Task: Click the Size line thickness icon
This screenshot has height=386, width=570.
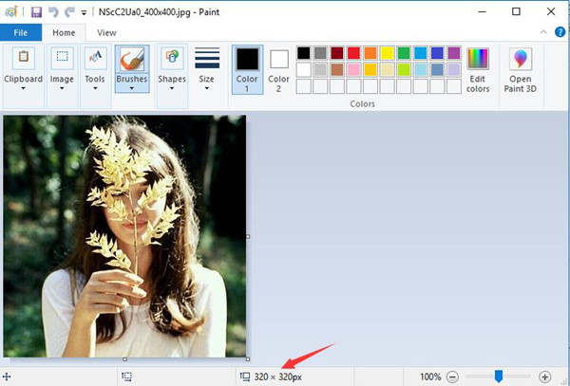Action: 207,58
